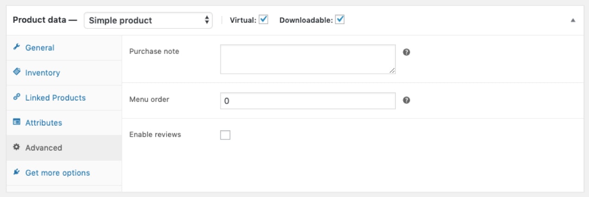Image resolution: width=589 pixels, height=197 pixels.
Task: Click the plug icon for Get more options
Action: coord(17,172)
